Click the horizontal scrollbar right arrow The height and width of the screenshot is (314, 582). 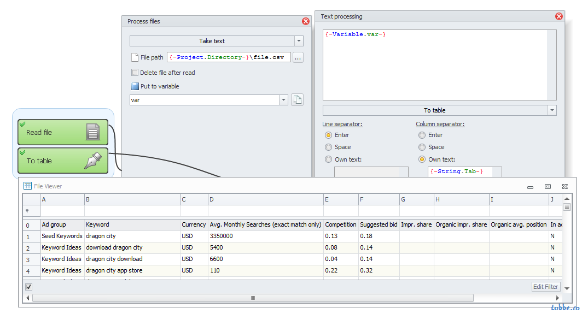tap(557, 298)
